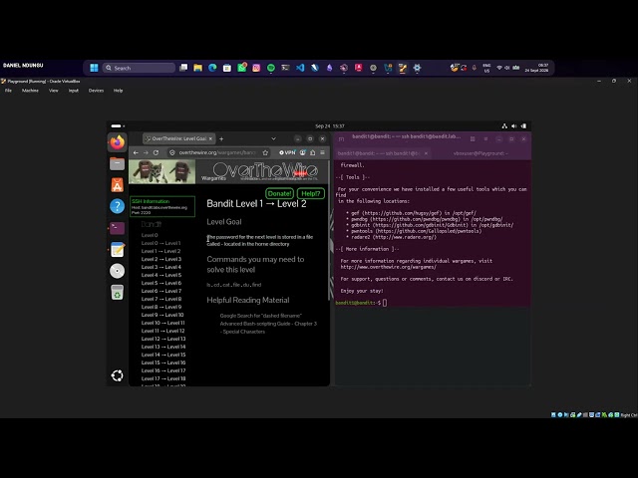
Task: Click the Wargames link in site header
Action: 213,178
